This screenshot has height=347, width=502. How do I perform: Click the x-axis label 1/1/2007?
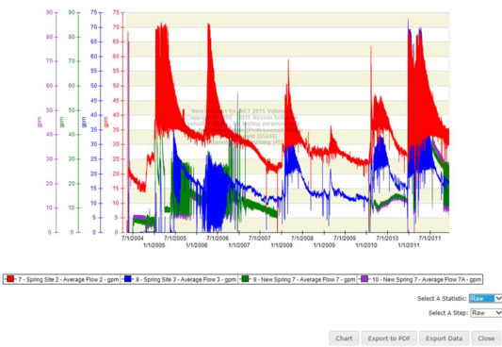239,245
